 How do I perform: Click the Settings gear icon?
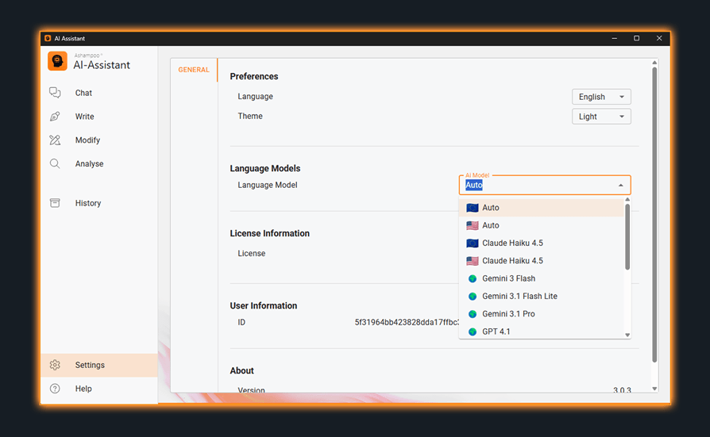55,365
